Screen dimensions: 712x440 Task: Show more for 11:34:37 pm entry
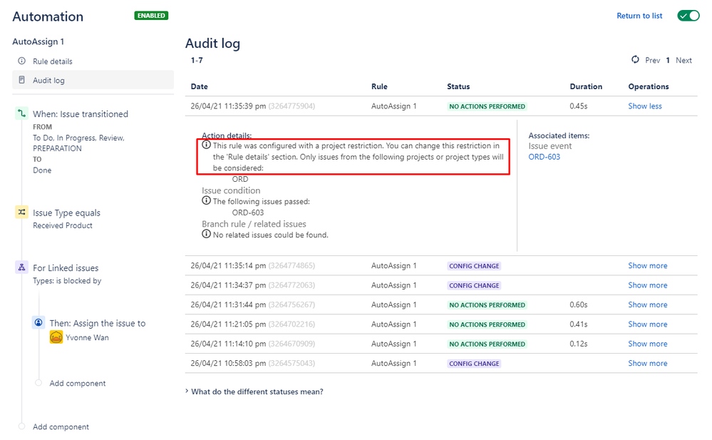[648, 285]
